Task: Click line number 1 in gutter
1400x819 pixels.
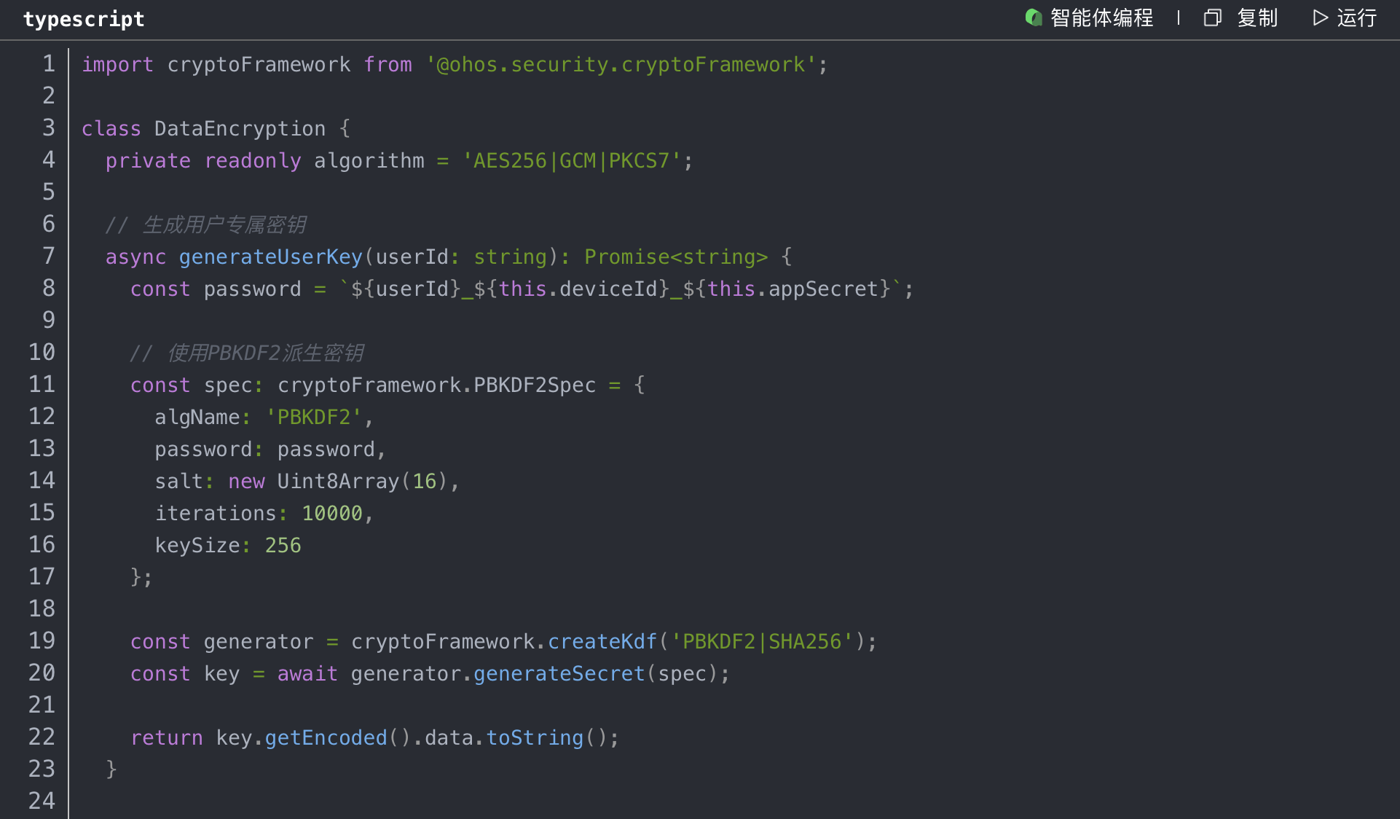Action: 49,64
